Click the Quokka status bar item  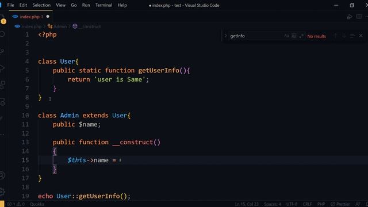[x=37, y=204]
